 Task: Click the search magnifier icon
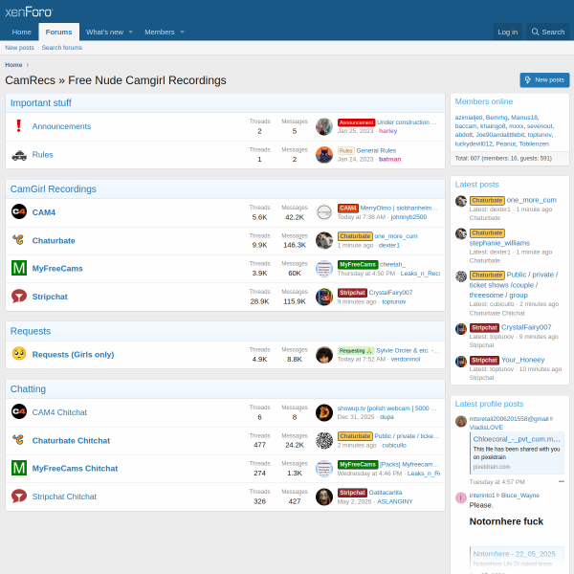(x=535, y=32)
